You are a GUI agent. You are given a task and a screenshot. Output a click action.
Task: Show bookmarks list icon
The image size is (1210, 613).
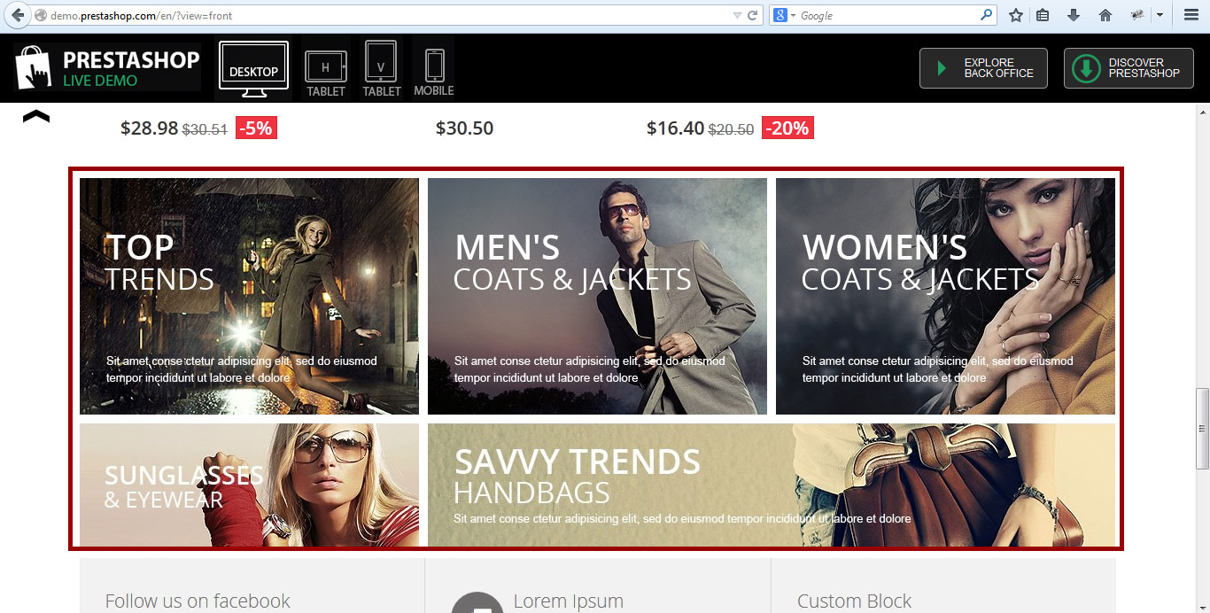coord(1043,15)
